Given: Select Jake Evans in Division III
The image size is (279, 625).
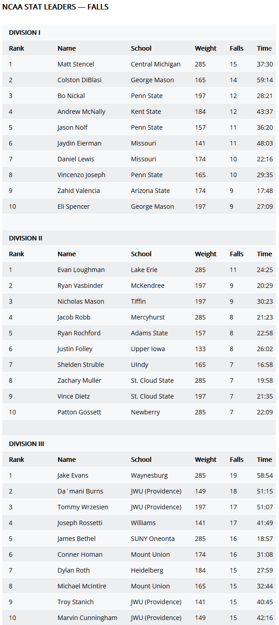Looking at the screenshot, I should 73,475.
